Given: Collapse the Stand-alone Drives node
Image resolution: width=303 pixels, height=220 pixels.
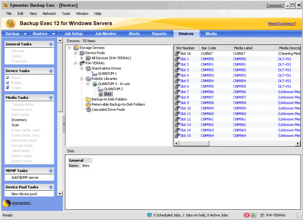Looking at the screenshot, I should (81, 68).
